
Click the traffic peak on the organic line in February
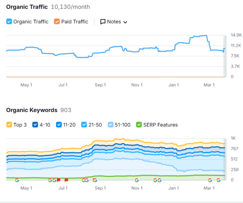click(x=206, y=35)
